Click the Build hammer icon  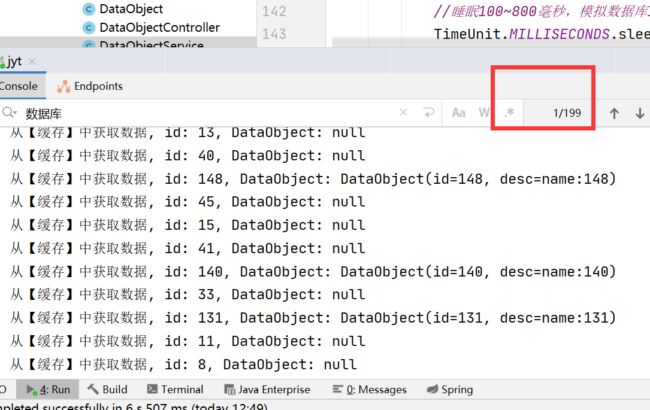93,389
